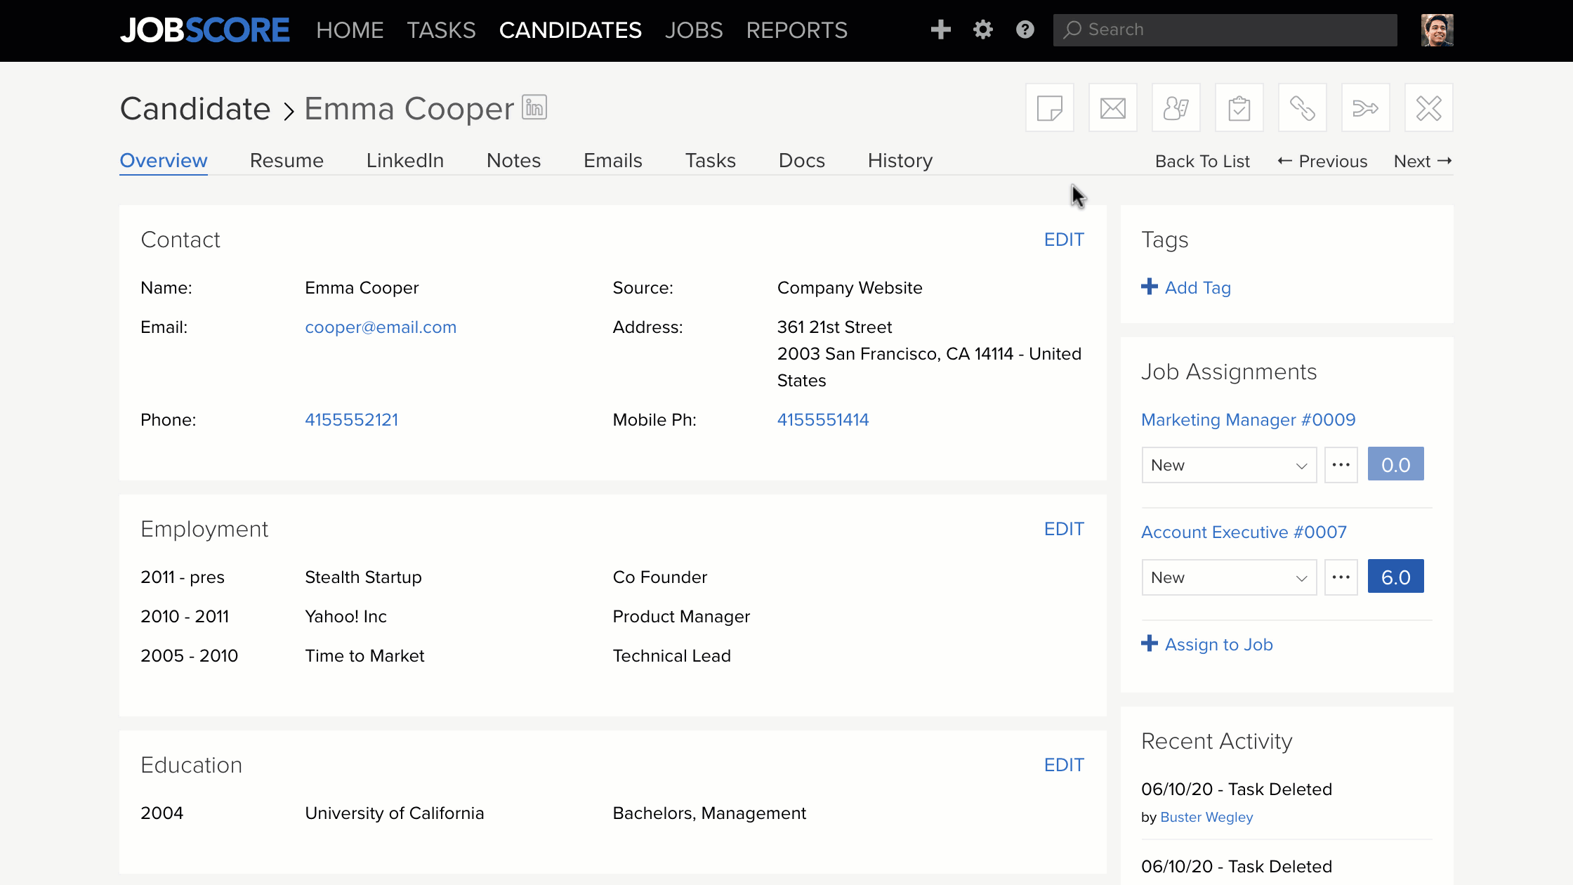Click the user avatar photo
Image resolution: width=1573 pixels, height=885 pixels.
(x=1437, y=30)
